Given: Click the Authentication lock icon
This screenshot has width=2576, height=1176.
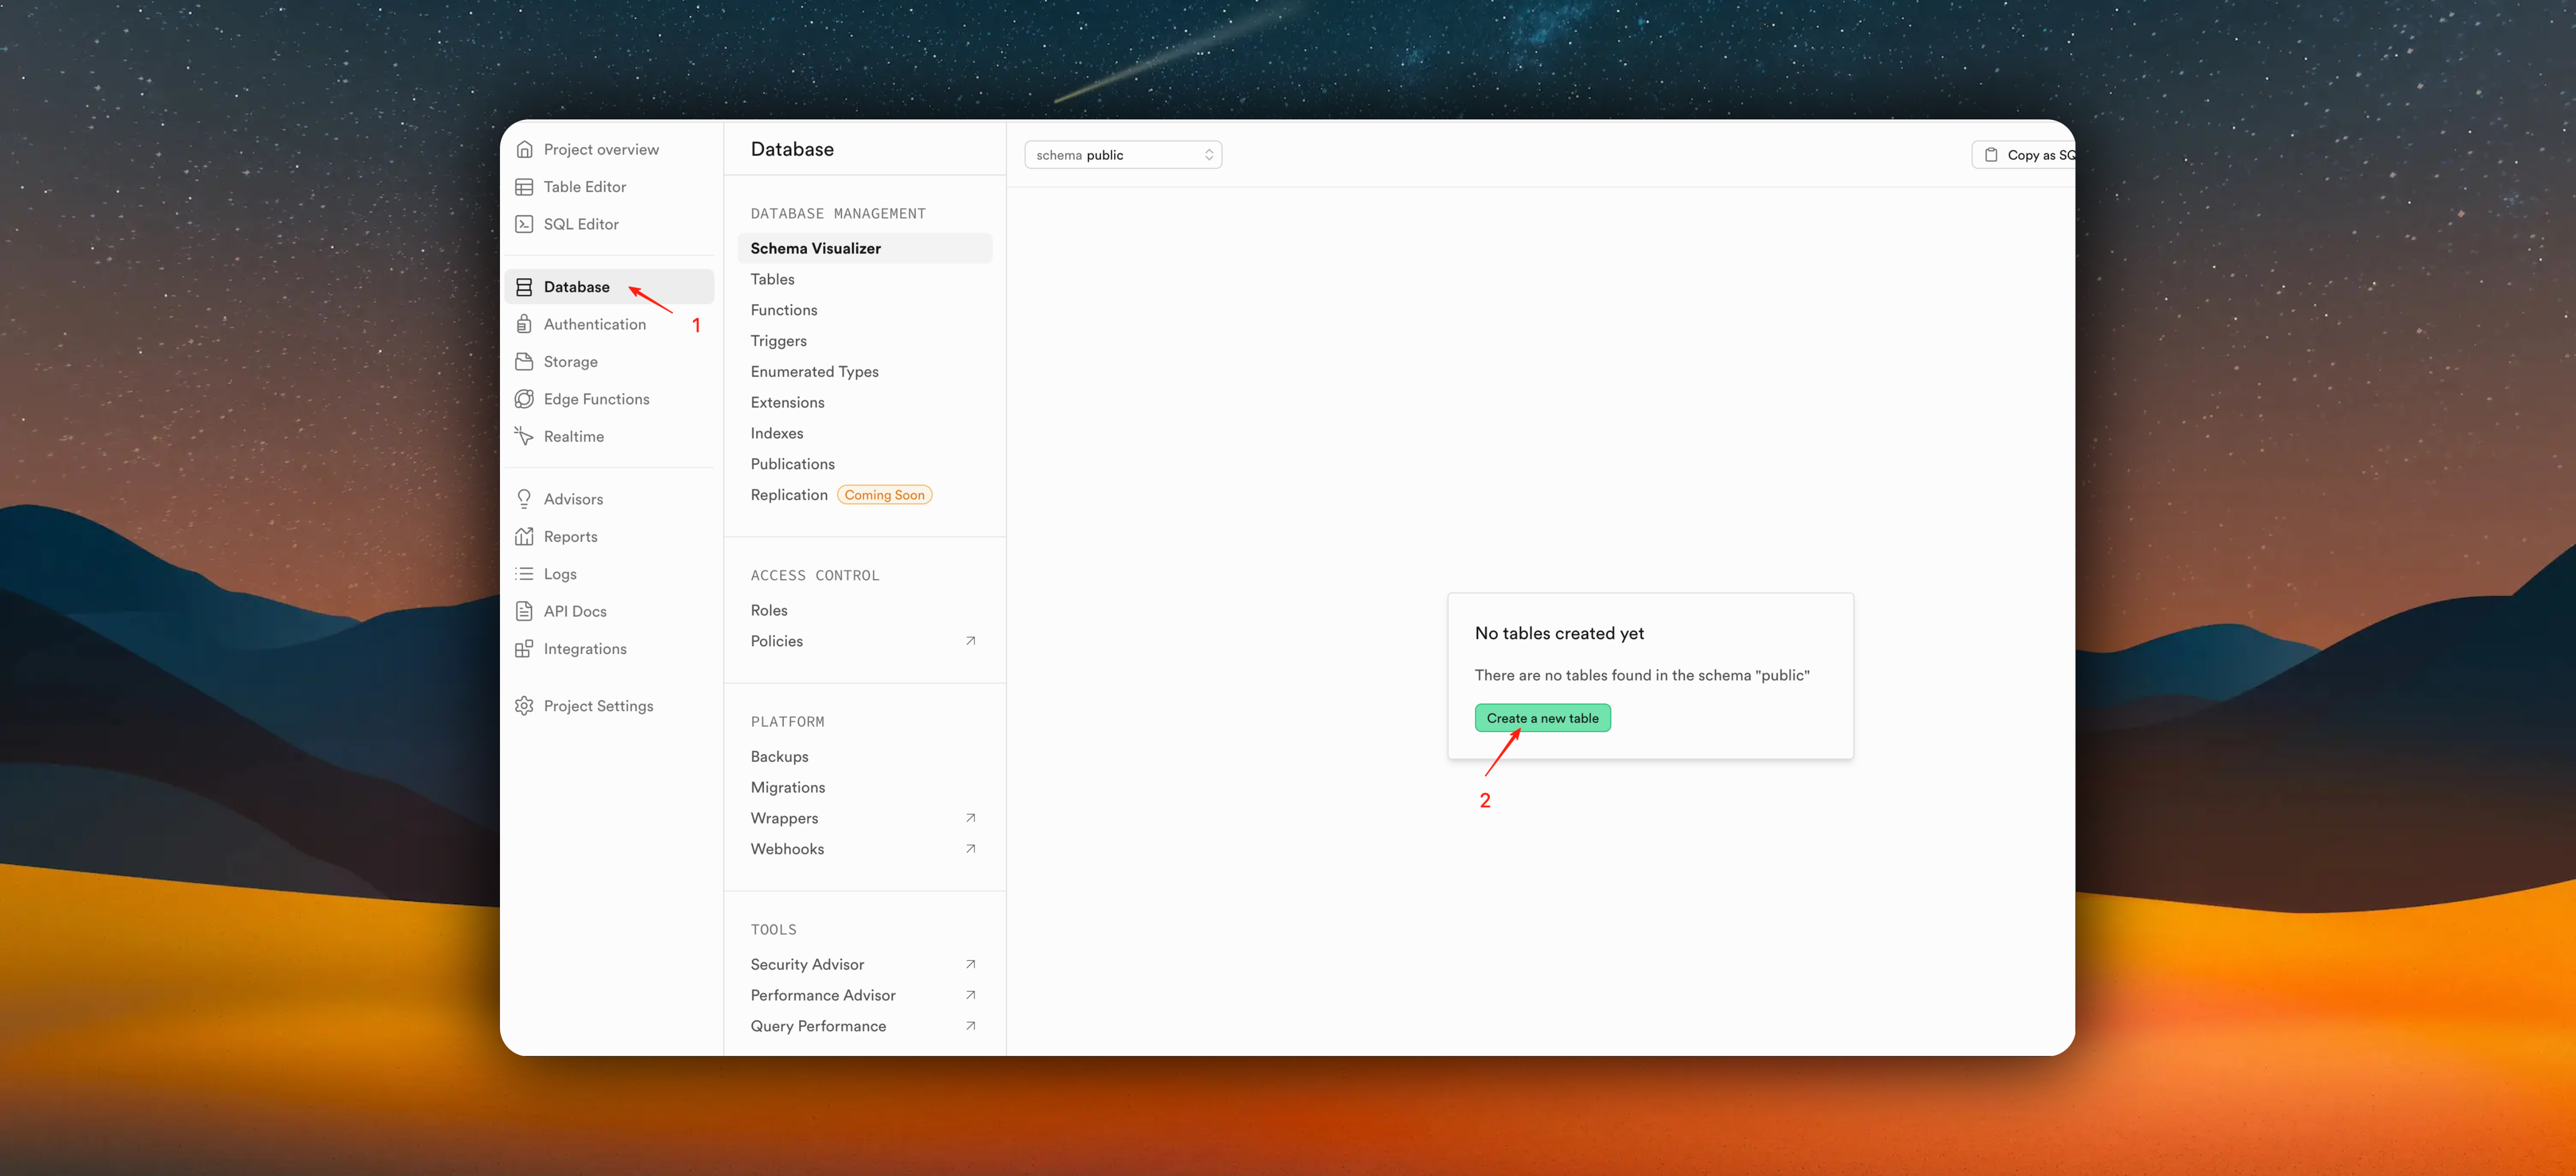Looking at the screenshot, I should pyautogui.click(x=524, y=324).
